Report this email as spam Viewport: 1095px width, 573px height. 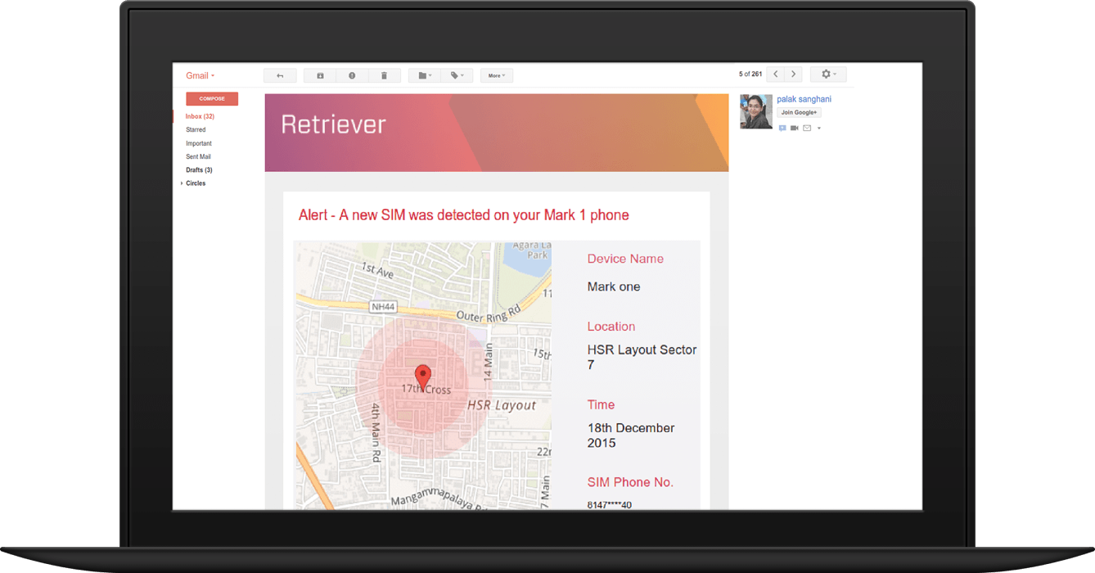pyautogui.click(x=352, y=75)
